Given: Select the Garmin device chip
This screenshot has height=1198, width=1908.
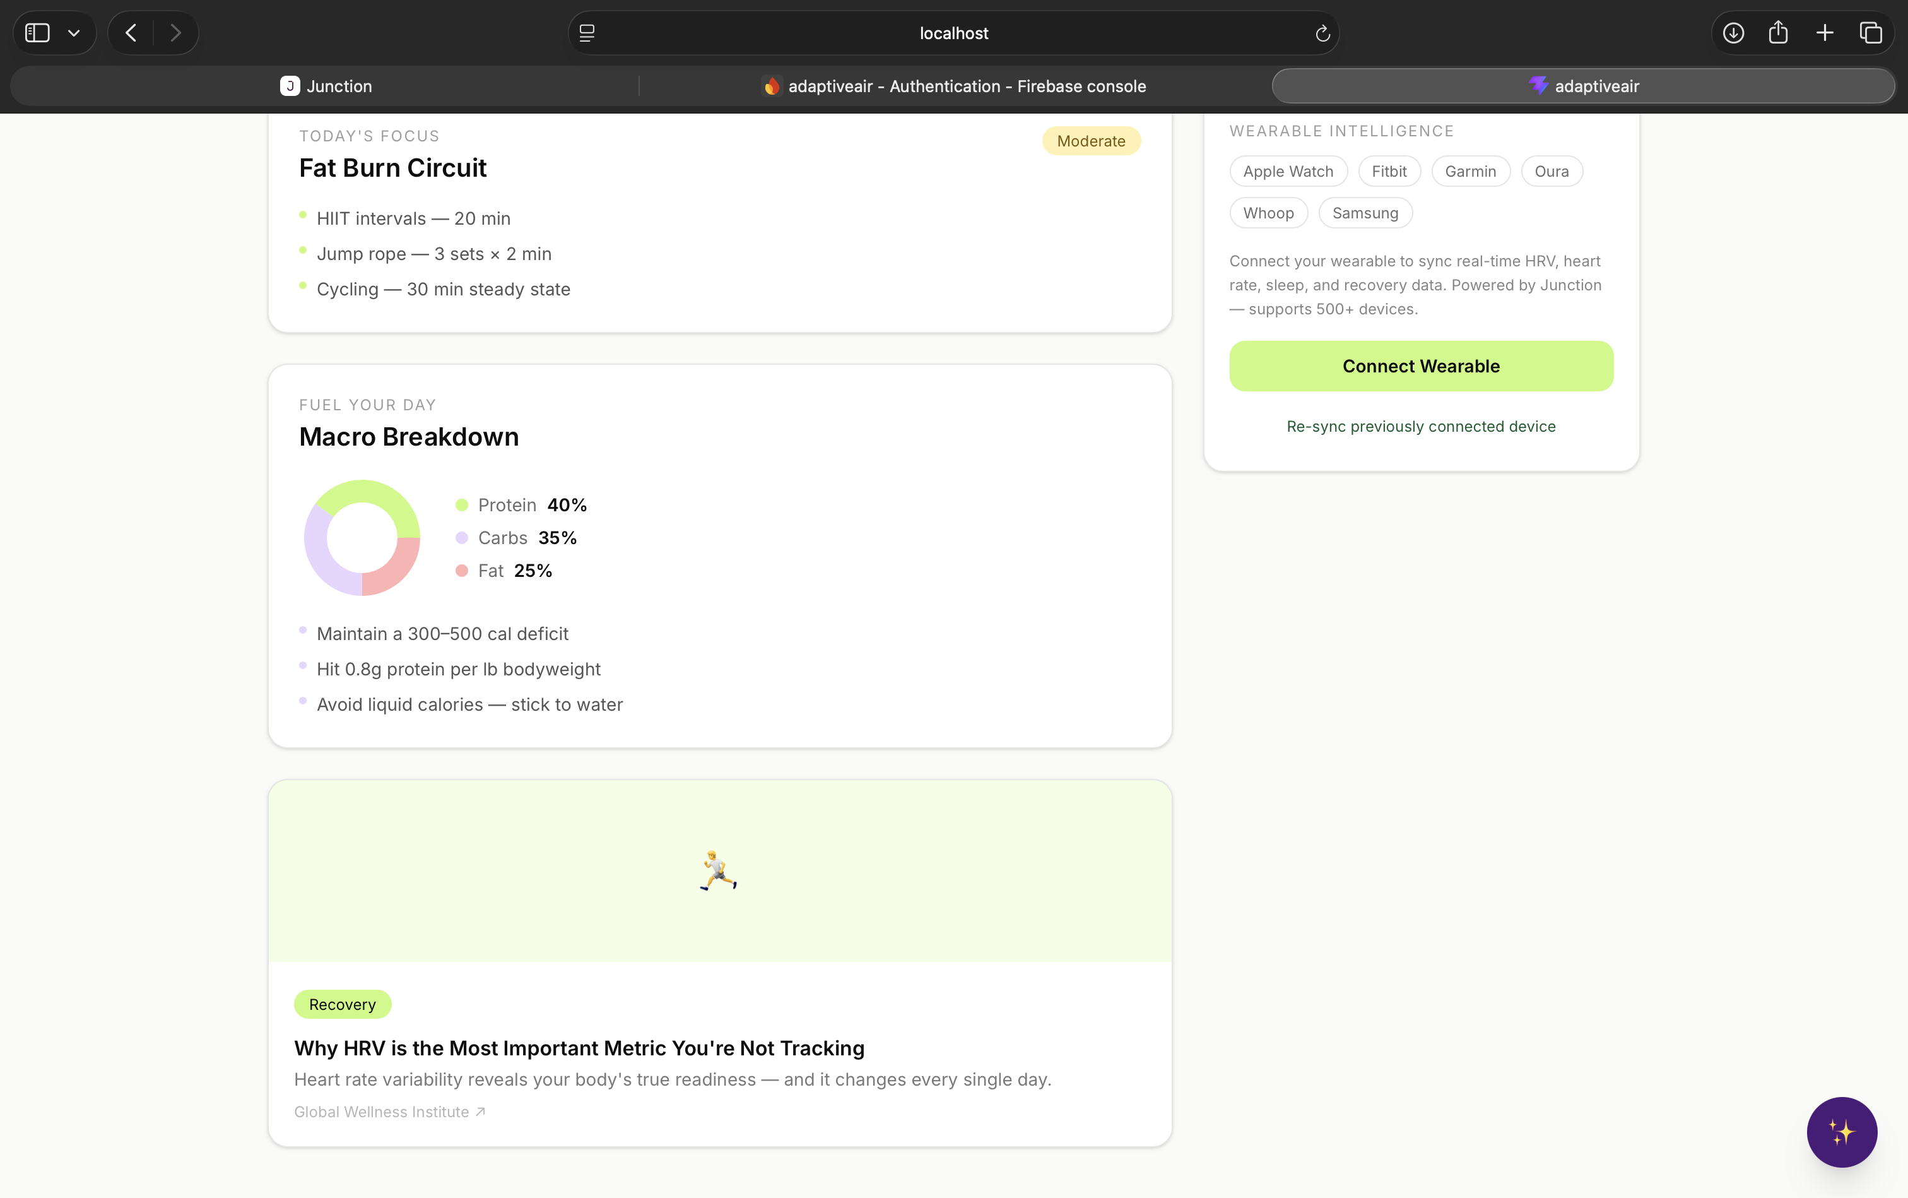Looking at the screenshot, I should (x=1470, y=171).
